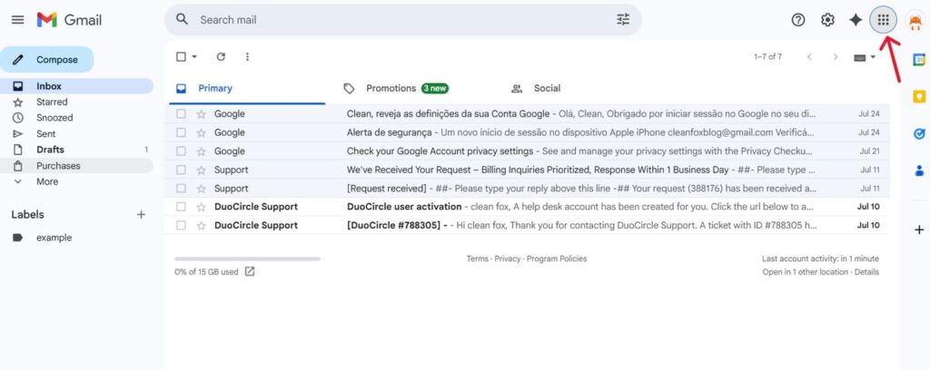Image resolution: width=930 pixels, height=370 pixels.
Task: Open the Google apps grid
Action: click(883, 20)
